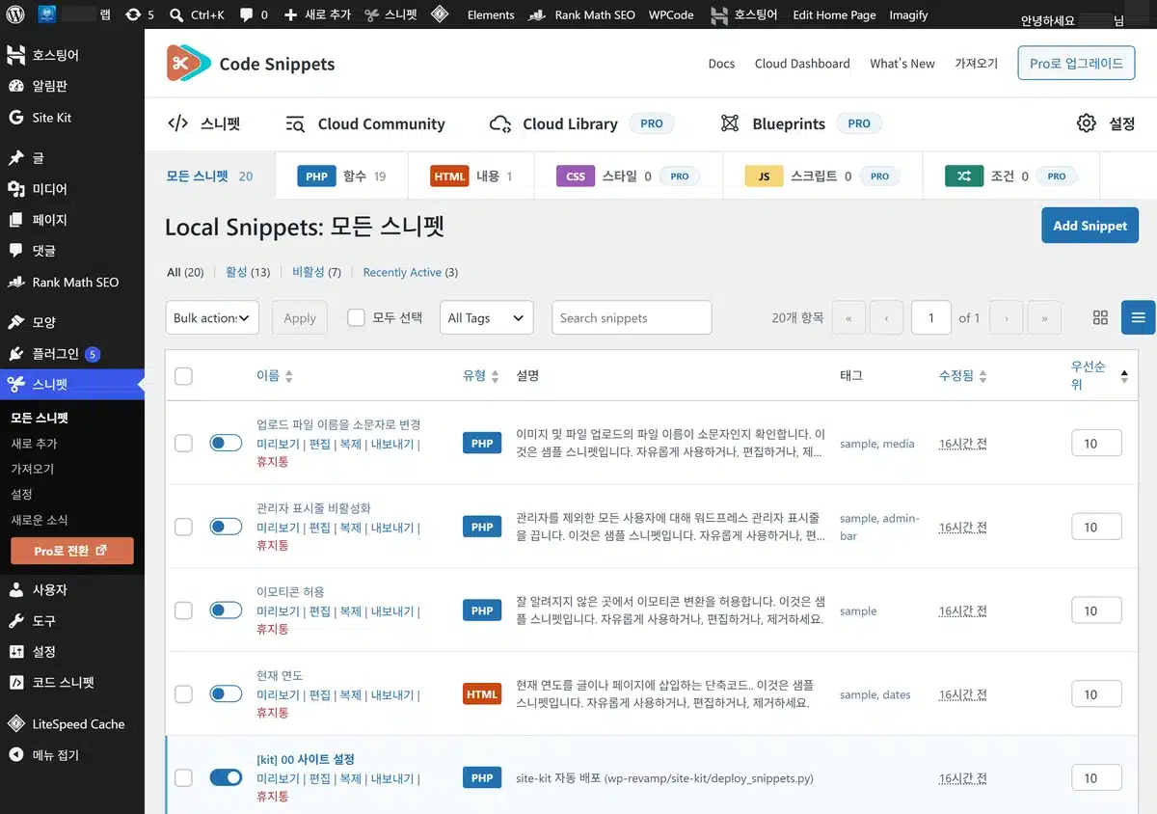
Task: Open Code Snippets 설정 gear
Action: point(1105,123)
